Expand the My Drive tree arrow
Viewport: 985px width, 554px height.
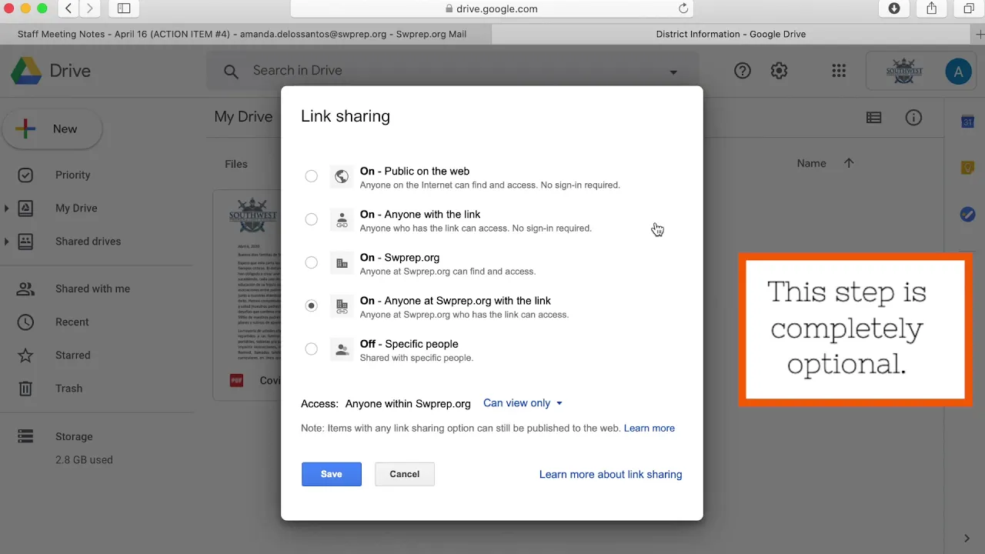(x=6, y=209)
